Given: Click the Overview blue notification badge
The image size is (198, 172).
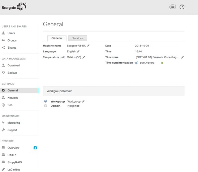Looking at the screenshot, I should point(35,148).
